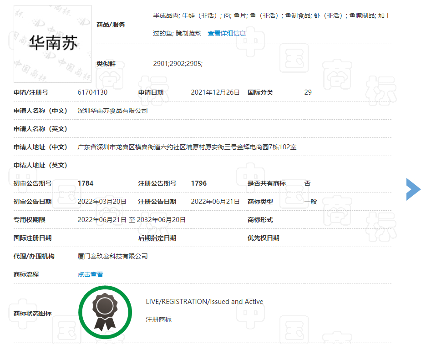The width and height of the screenshot is (426, 344).
Task: Click the 商标形式 label
Action: coord(260,220)
